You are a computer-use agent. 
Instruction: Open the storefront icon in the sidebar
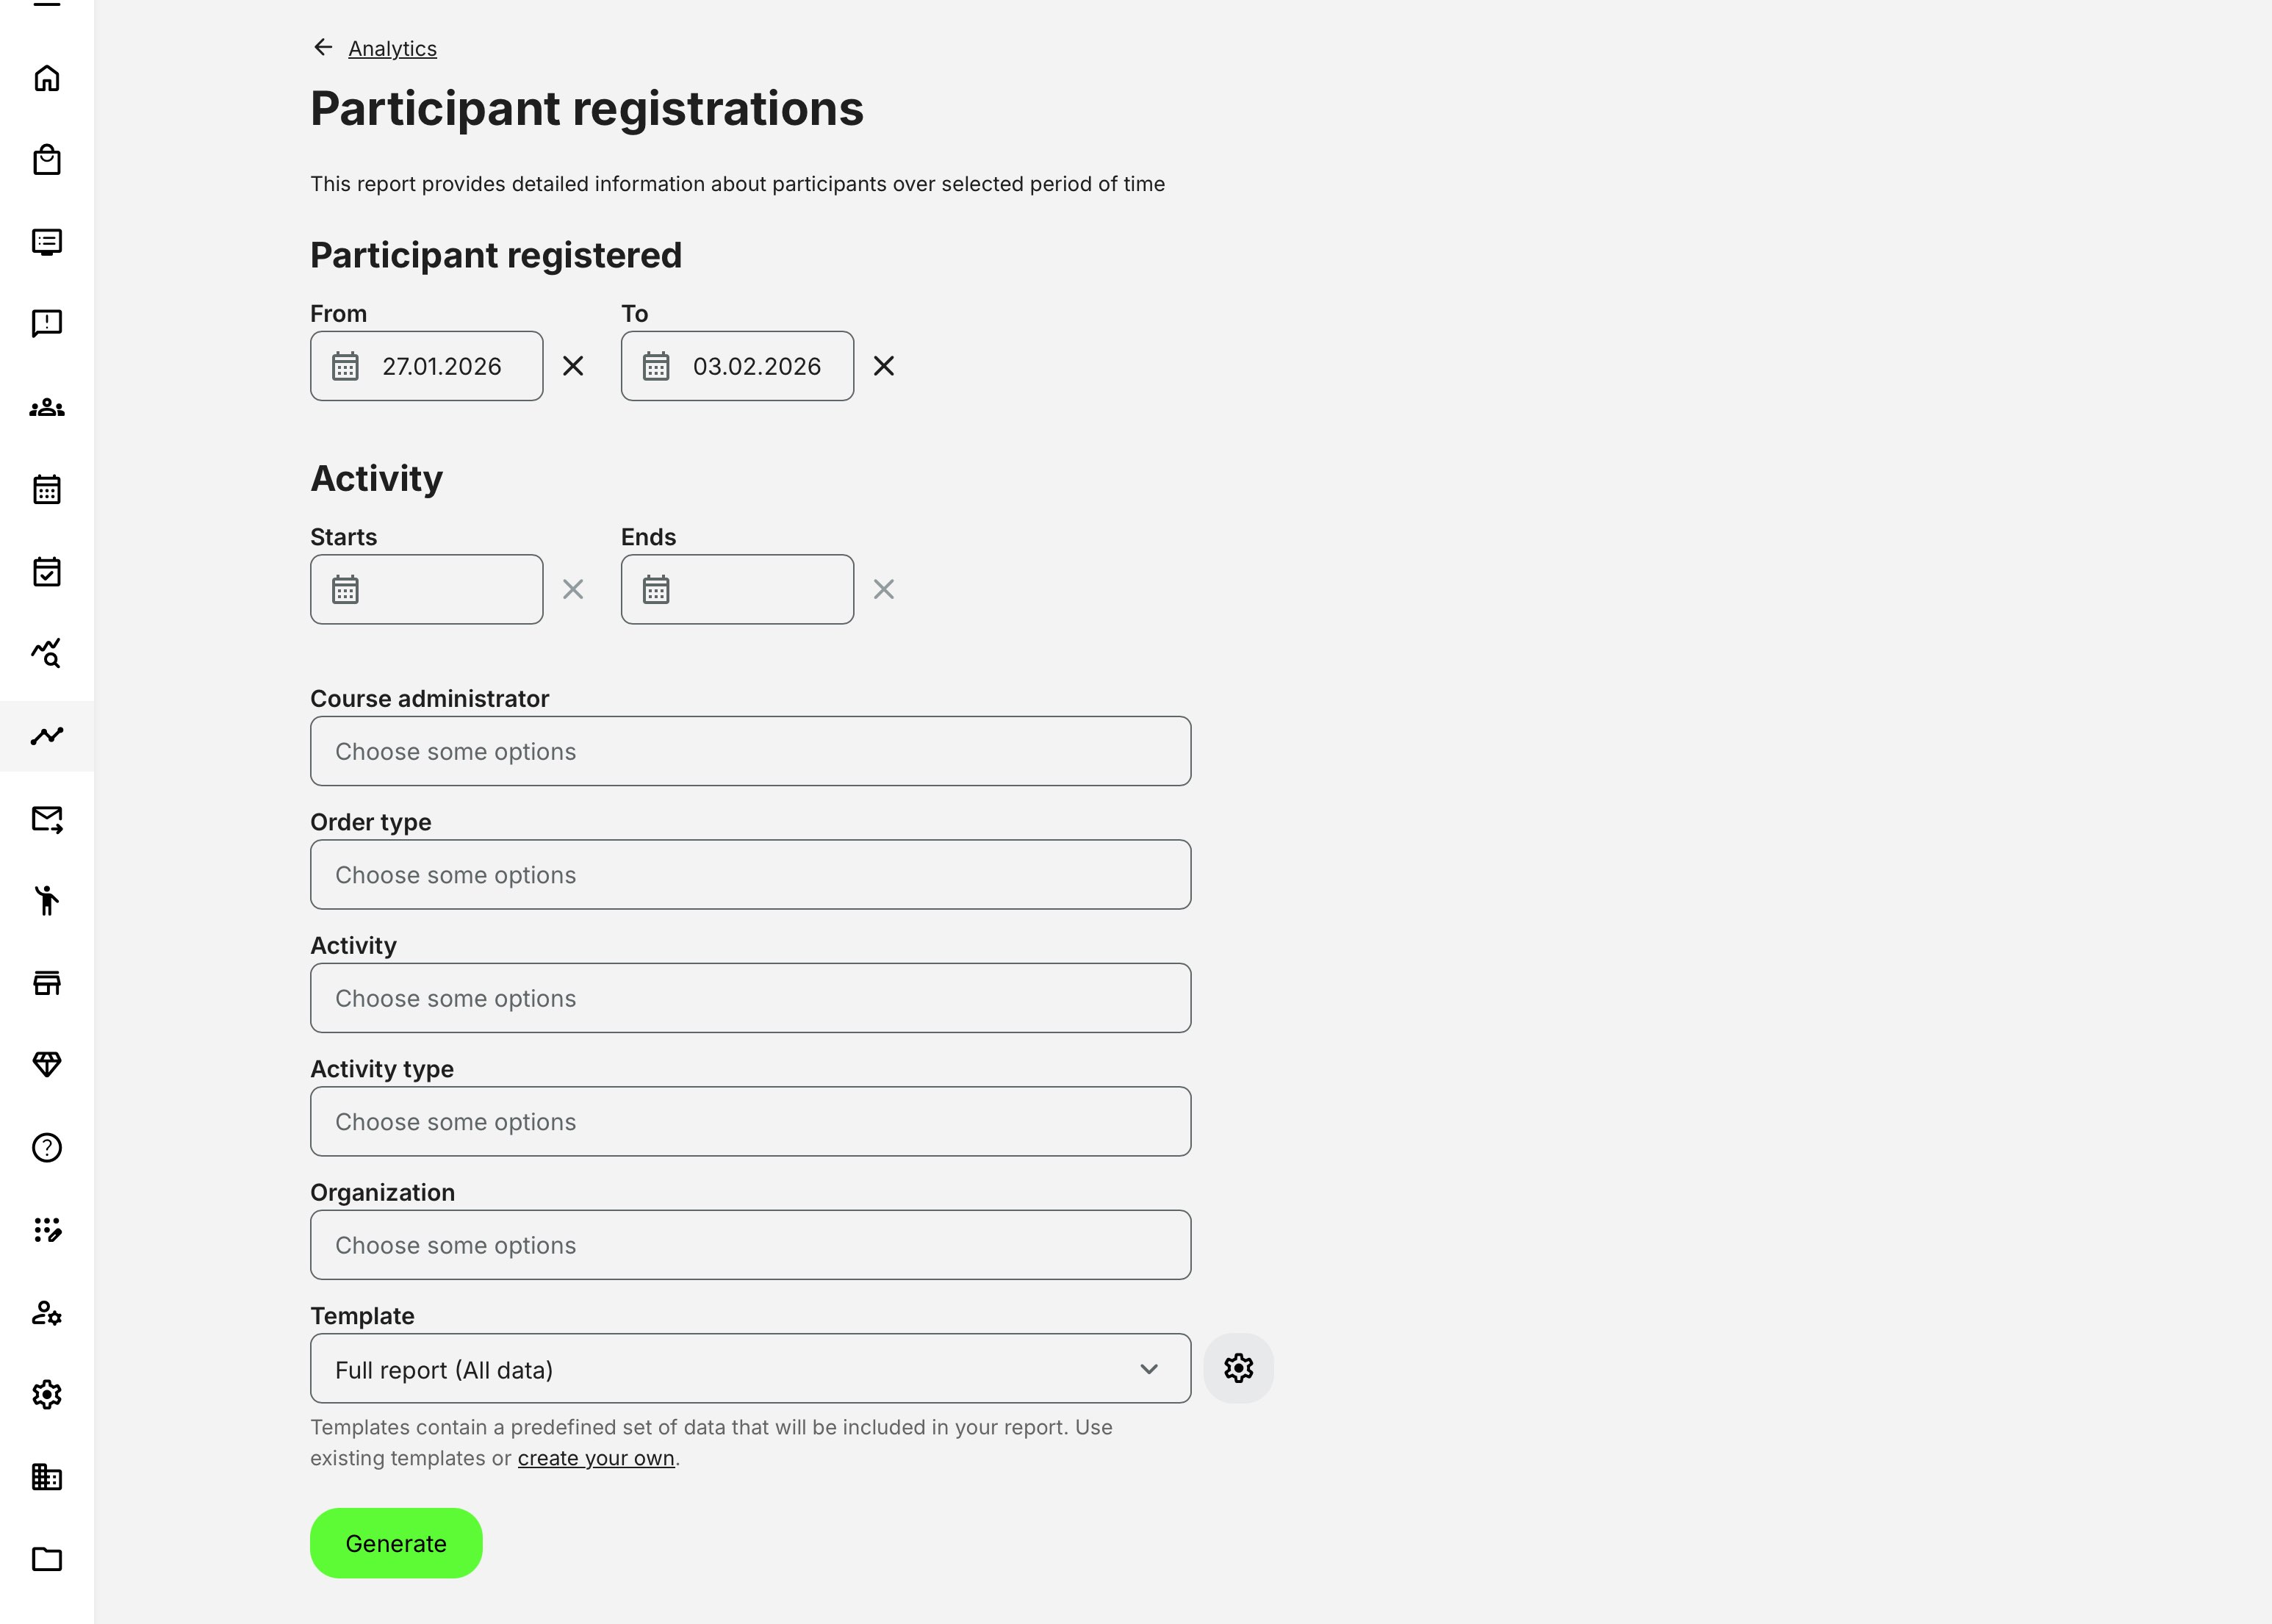tap(46, 982)
